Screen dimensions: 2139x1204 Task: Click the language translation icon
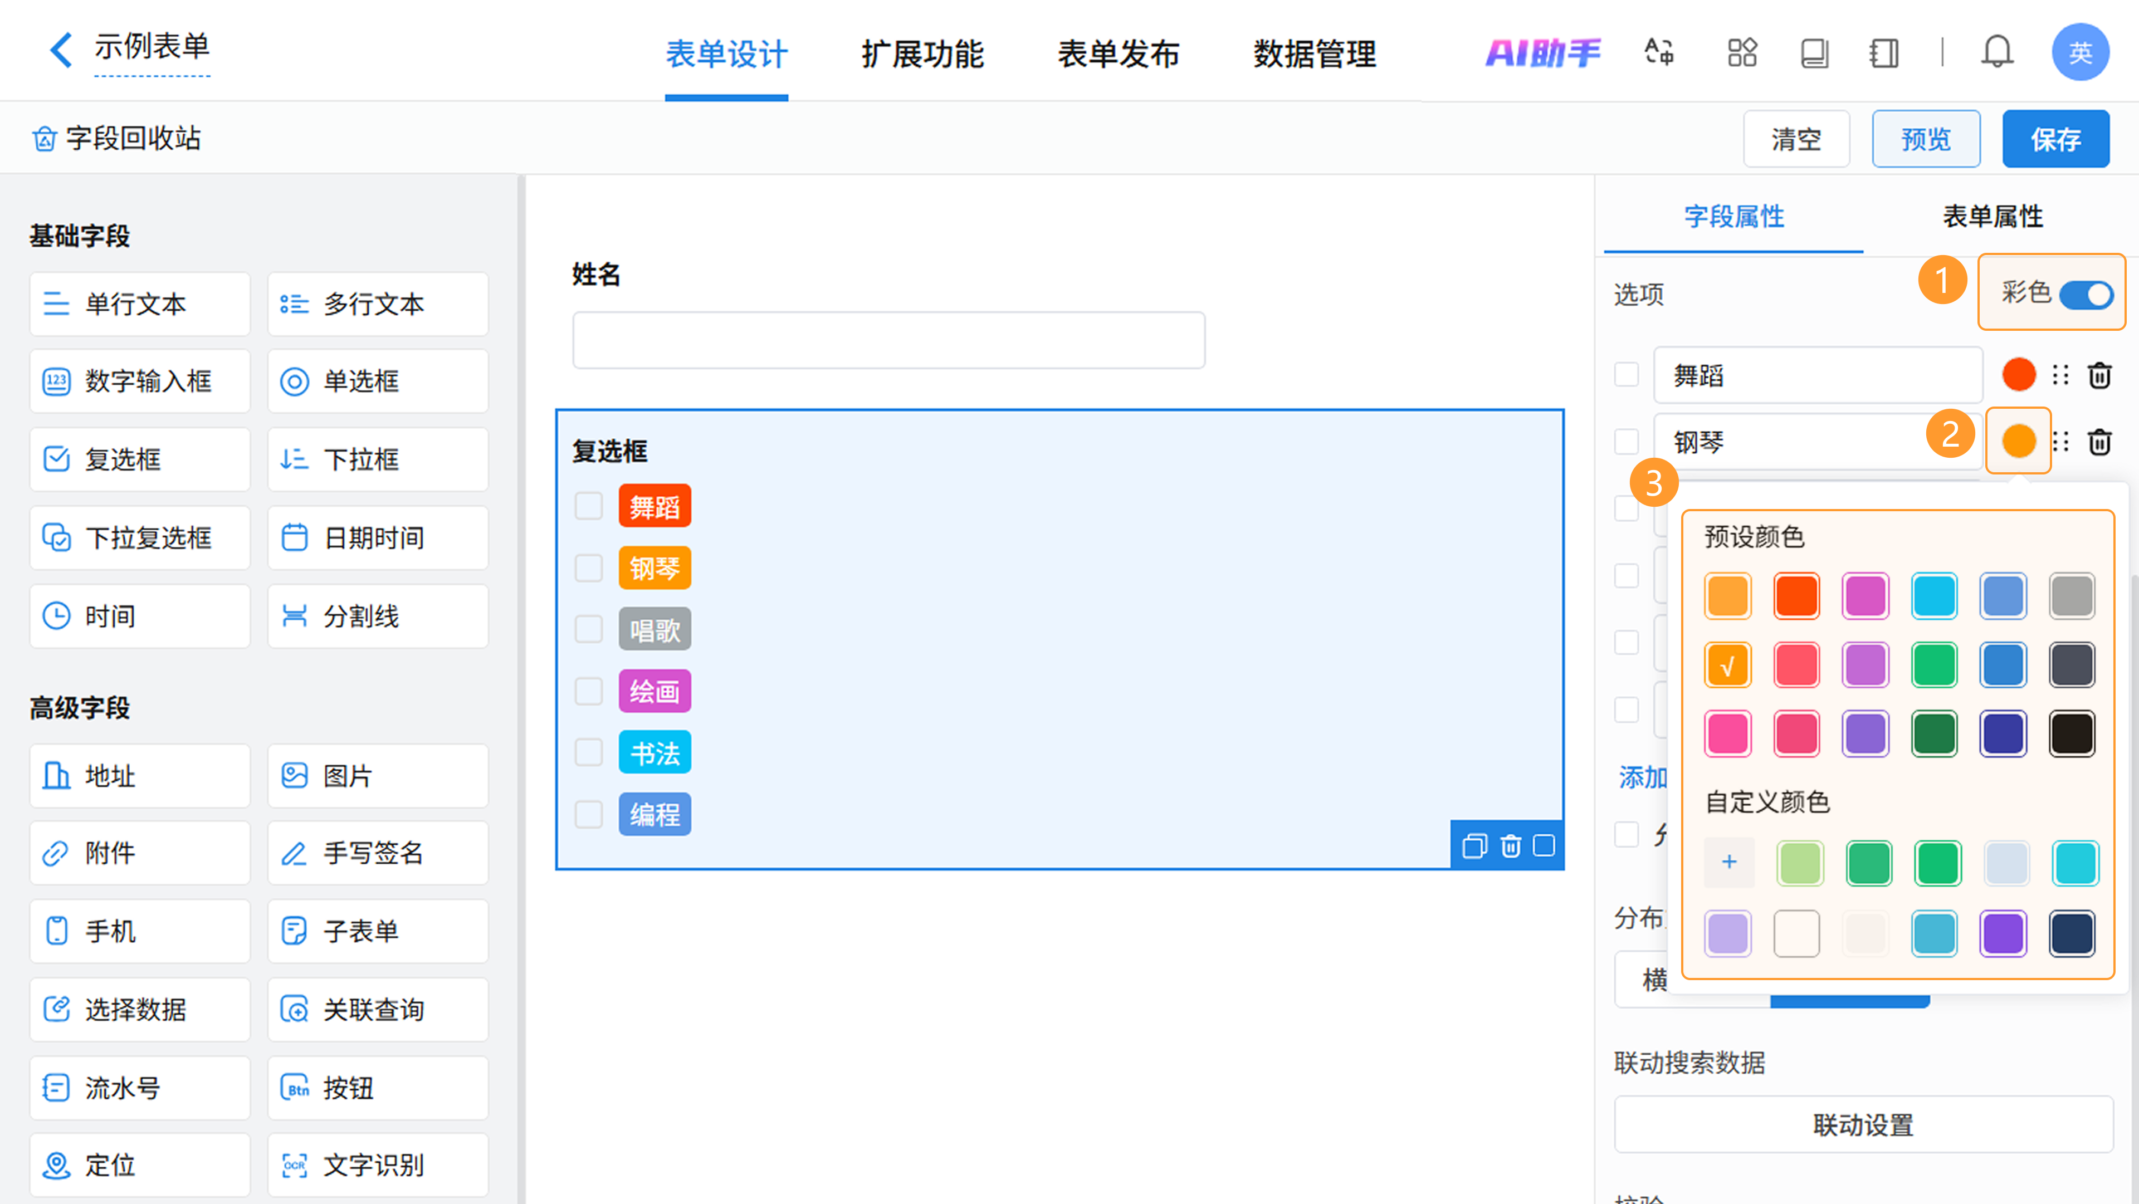click(1658, 52)
